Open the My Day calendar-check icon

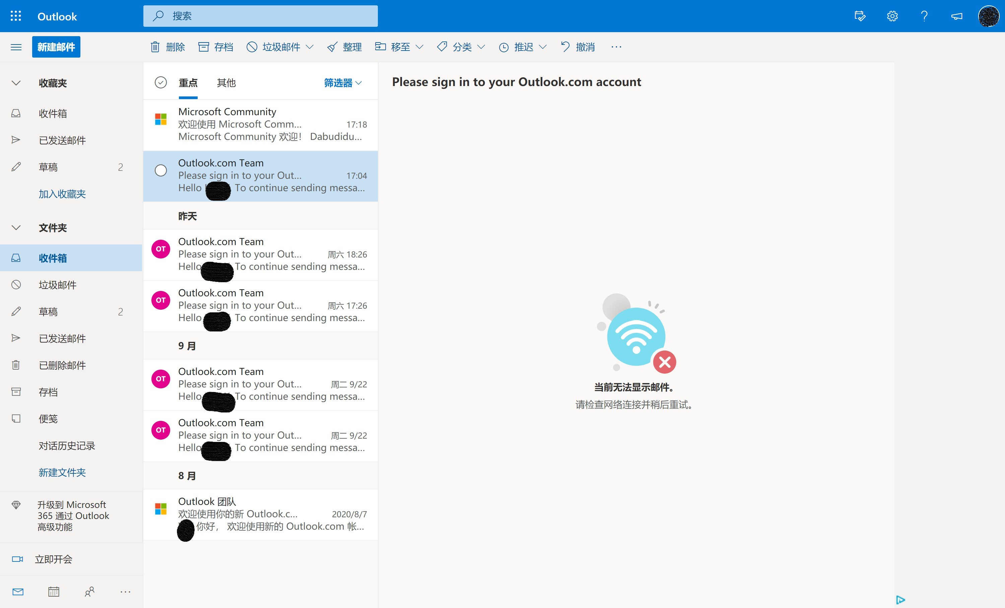pos(860,16)
